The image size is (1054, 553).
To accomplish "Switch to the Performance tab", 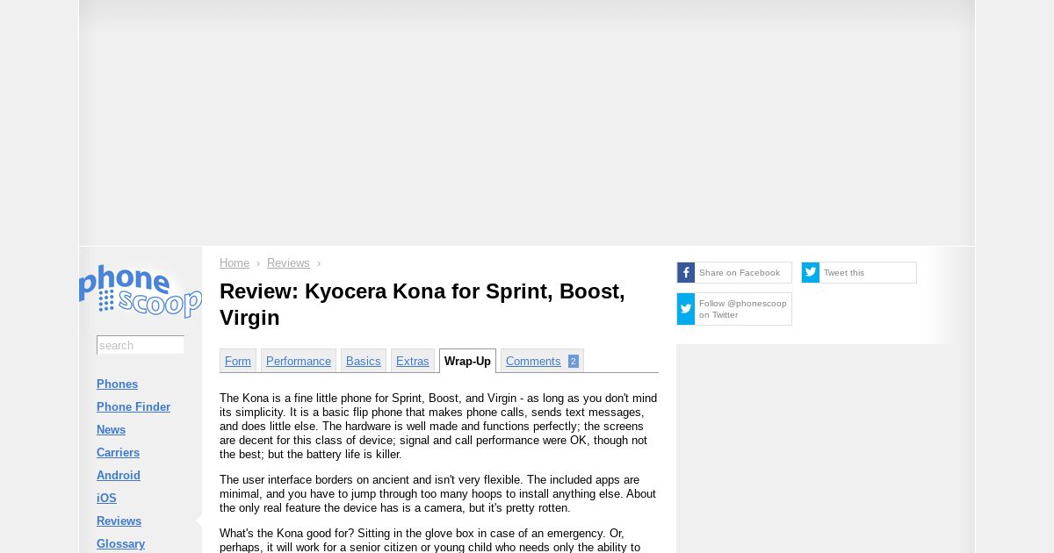I will click(x=299, y=361).
